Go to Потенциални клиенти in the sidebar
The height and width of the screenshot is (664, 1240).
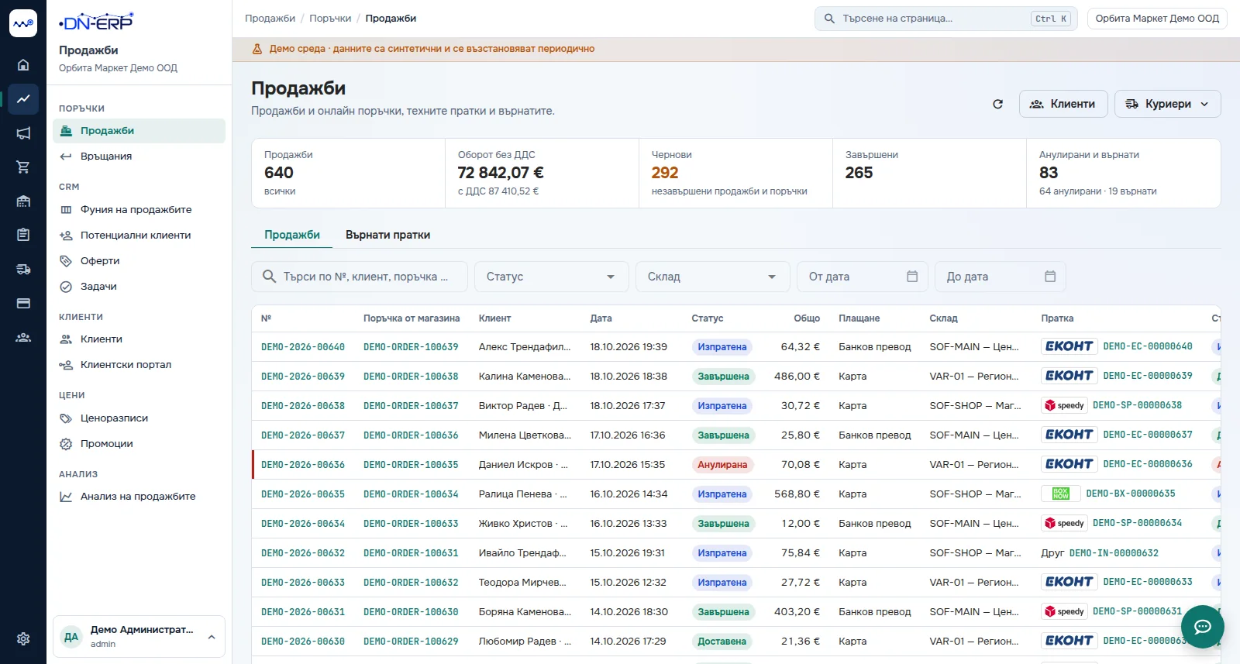point(139,236)
